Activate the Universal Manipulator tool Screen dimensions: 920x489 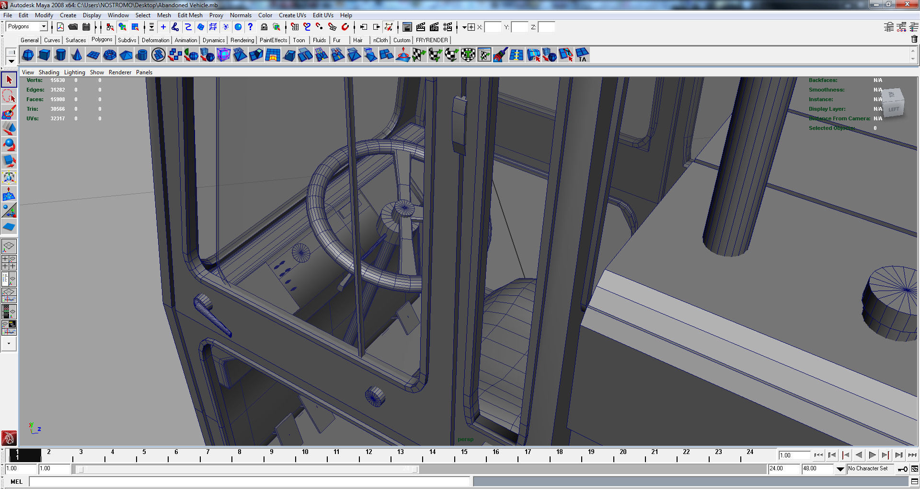(x=9, y=177)
